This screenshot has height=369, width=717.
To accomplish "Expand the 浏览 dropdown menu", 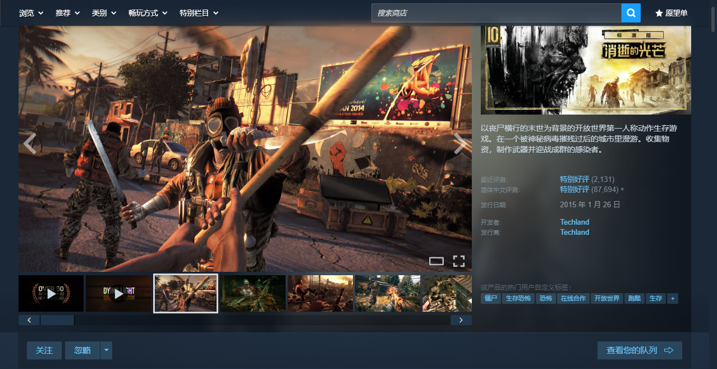I will pyautogui.click(x=31, y=13).
